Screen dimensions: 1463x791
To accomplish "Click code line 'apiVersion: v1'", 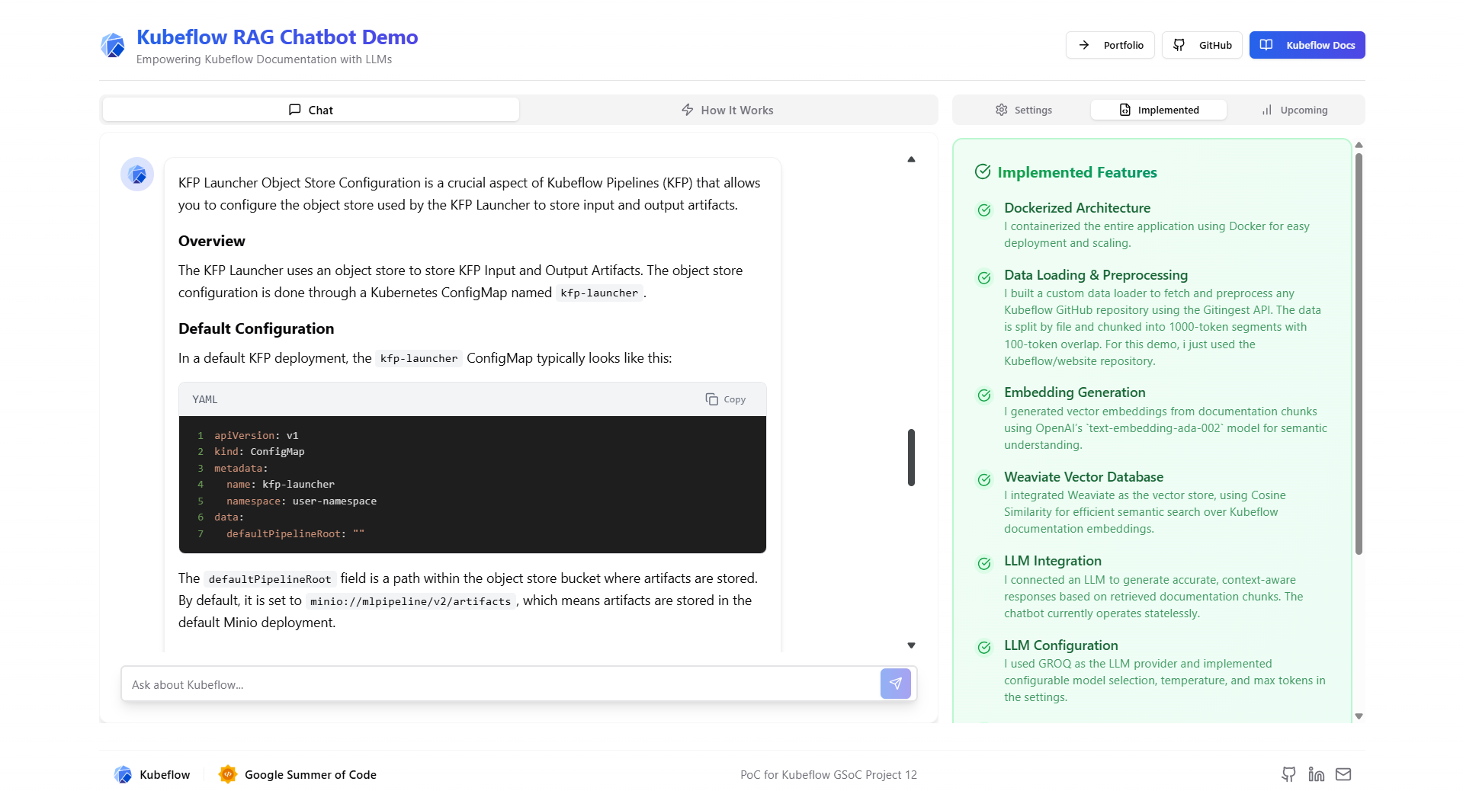I will 256,436.
